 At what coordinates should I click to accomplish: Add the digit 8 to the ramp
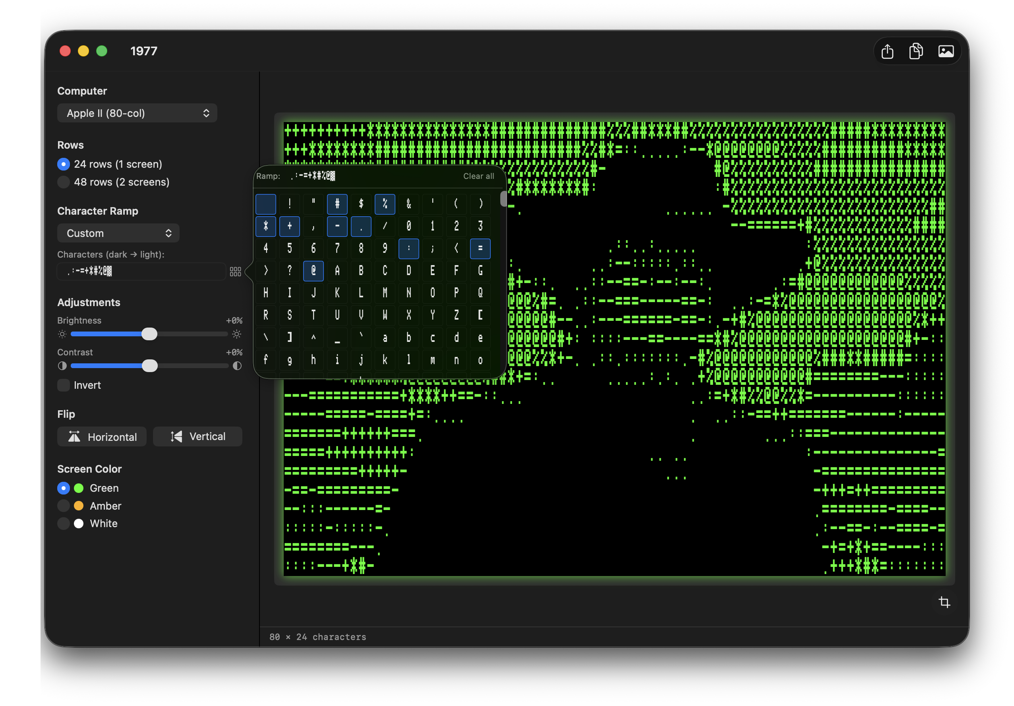point(361,248)
